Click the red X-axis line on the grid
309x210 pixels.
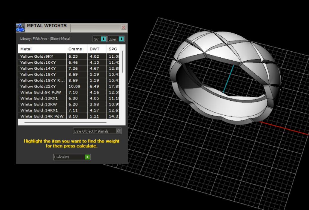point(284,128)
